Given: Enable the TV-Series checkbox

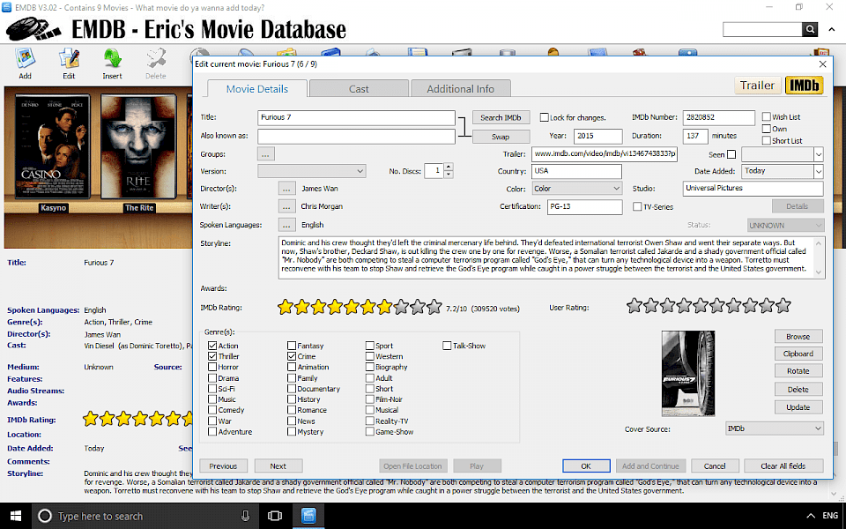Looking at the screenshot, I should point(637,206).
